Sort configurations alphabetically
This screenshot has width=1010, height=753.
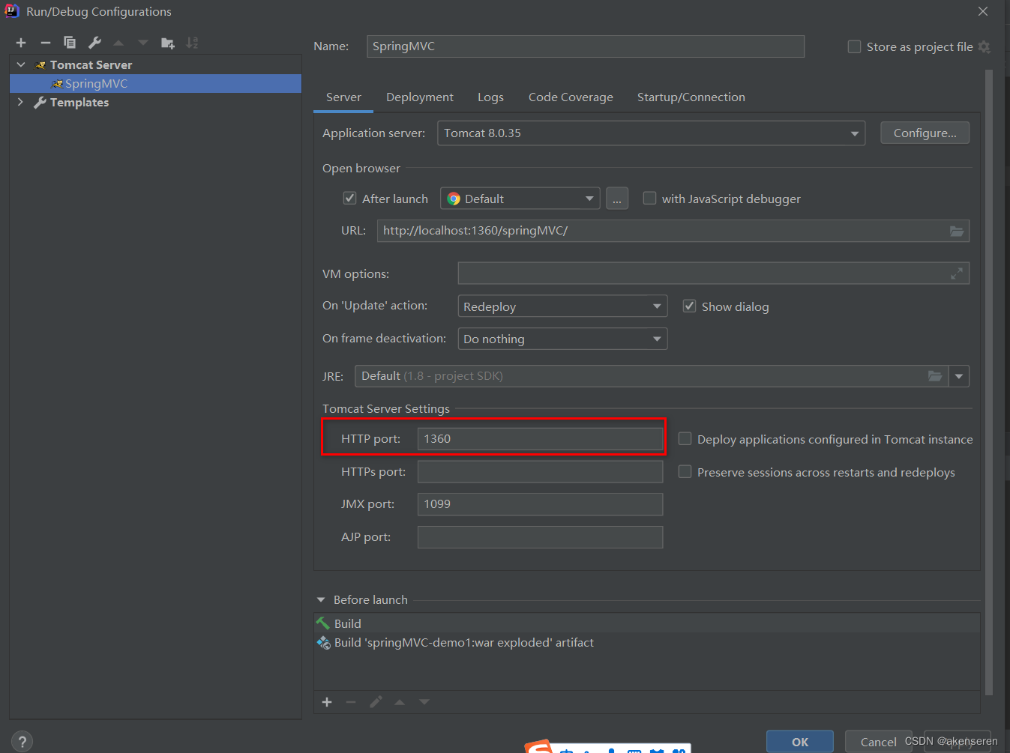pos(193,43)
